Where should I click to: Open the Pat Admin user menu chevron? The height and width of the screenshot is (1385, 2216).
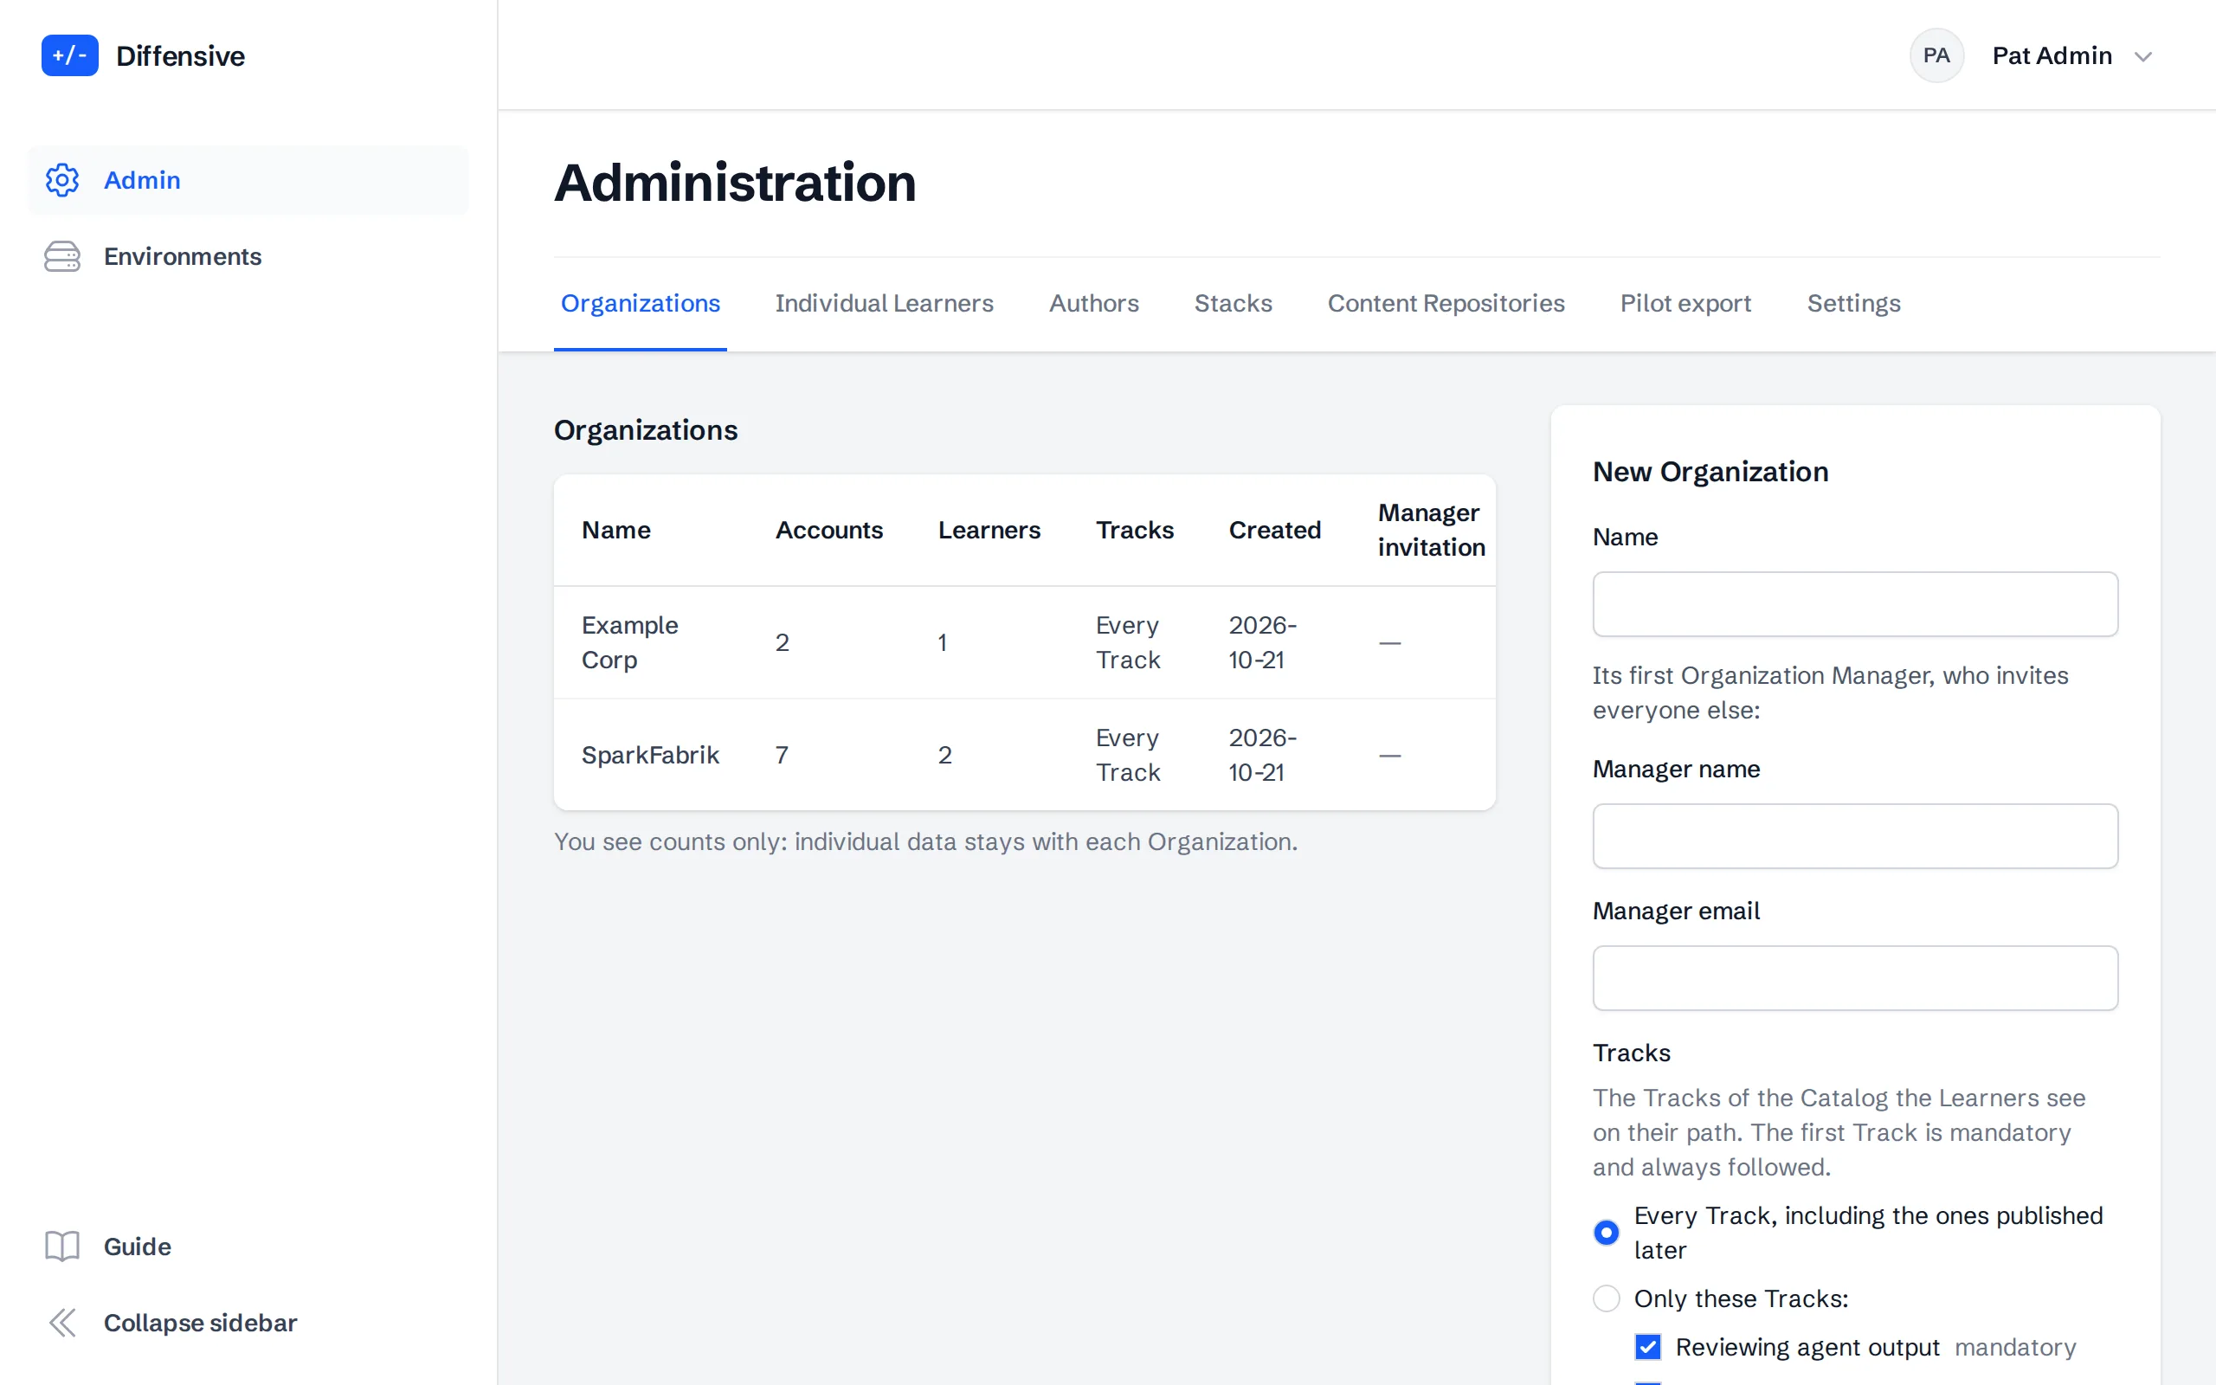tap(2142, 57)
